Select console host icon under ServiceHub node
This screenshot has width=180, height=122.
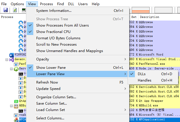[21, 74]
